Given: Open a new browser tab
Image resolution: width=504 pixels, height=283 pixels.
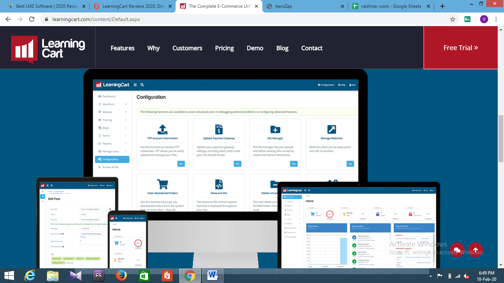Looking at the screenshot, I should click(442, 6).
